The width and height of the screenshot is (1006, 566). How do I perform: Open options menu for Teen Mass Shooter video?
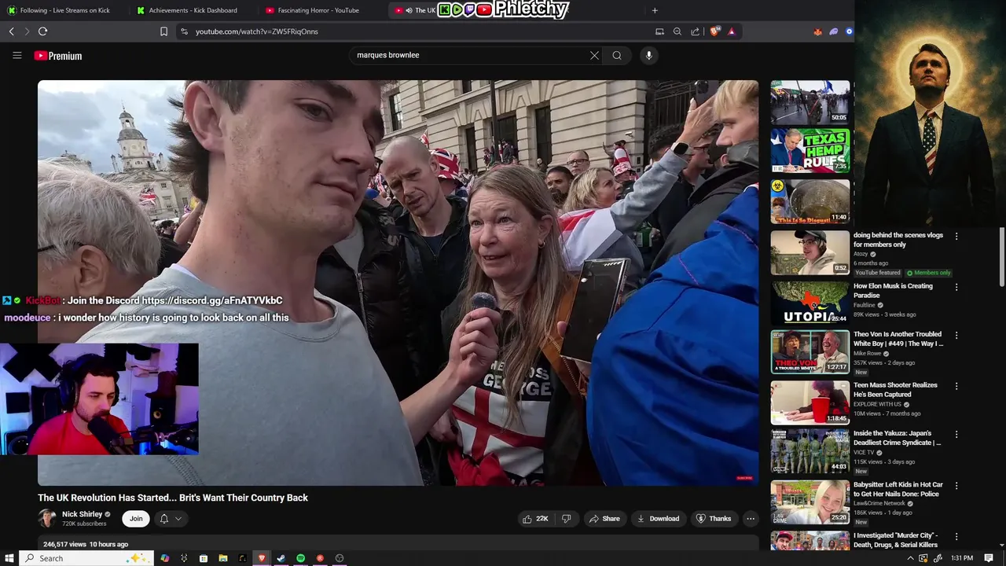click(x=956, y=386)
